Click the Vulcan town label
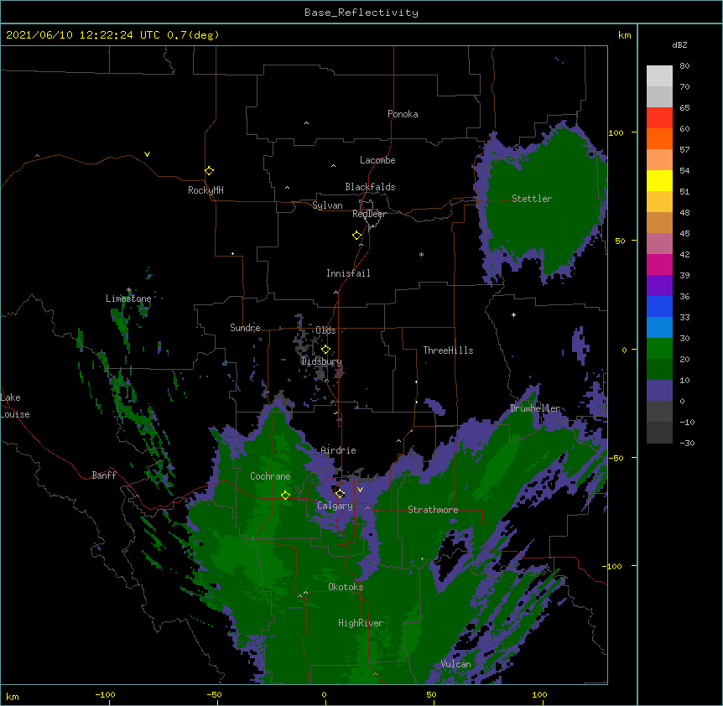The height and width of the screenshot is (706, 723). pyautogui.click(x=455, y=664)
